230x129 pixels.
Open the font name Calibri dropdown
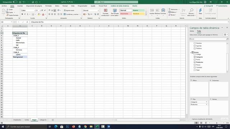pyautogui.click(x=35, y=10)
